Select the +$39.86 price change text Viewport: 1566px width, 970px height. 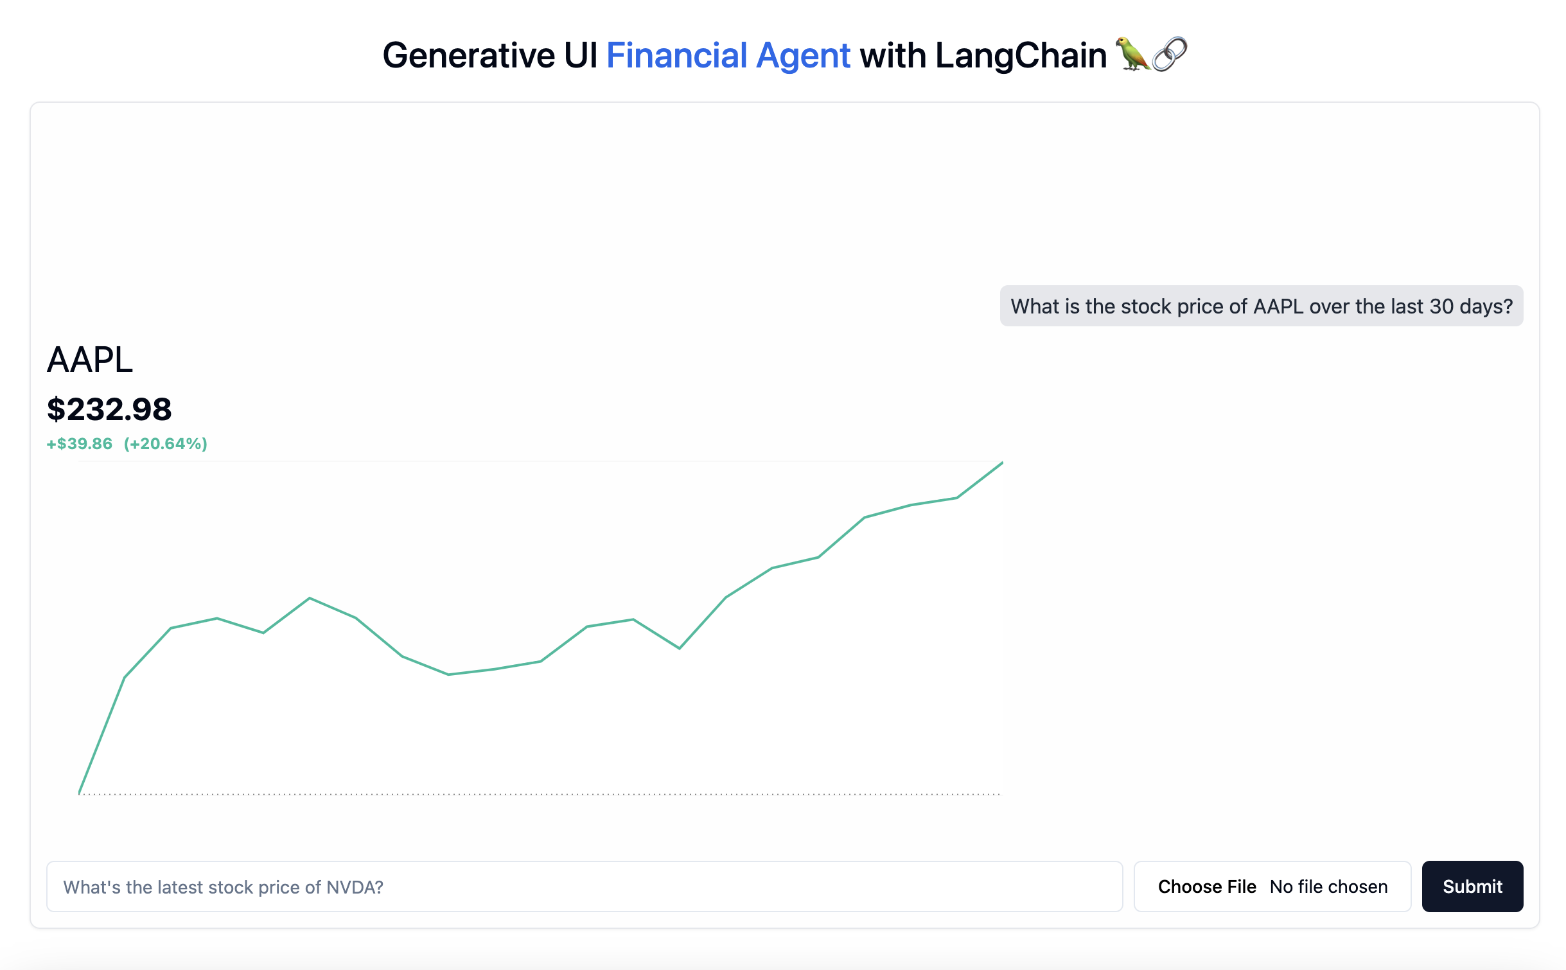[78, 443]
